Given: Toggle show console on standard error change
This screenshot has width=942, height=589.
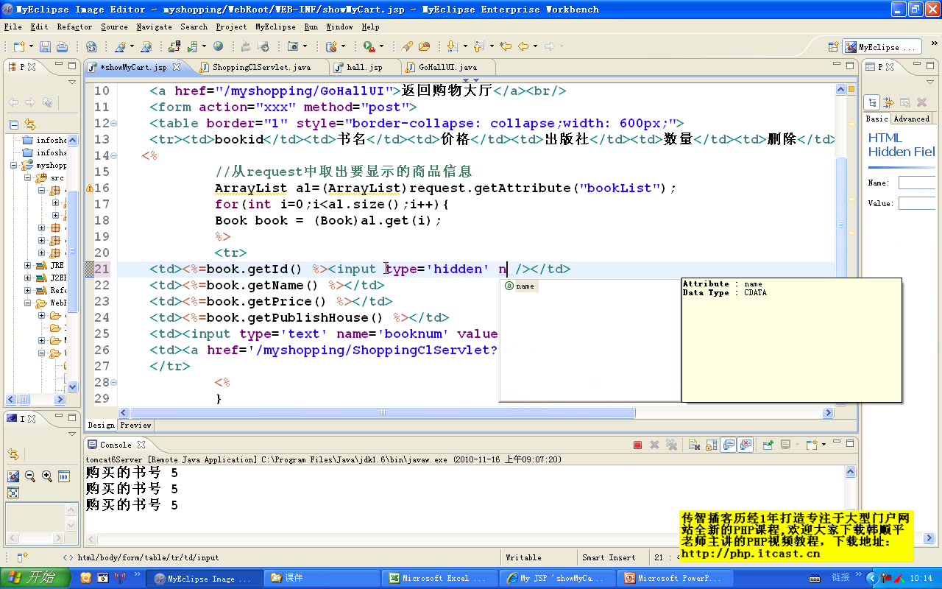Looking at the screenshot, I should pyautogui.click(x=746, y=445).
